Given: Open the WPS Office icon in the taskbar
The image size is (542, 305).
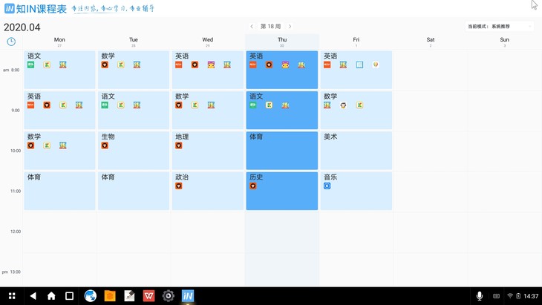Looking at the screenshot, I should coord(148,295).
